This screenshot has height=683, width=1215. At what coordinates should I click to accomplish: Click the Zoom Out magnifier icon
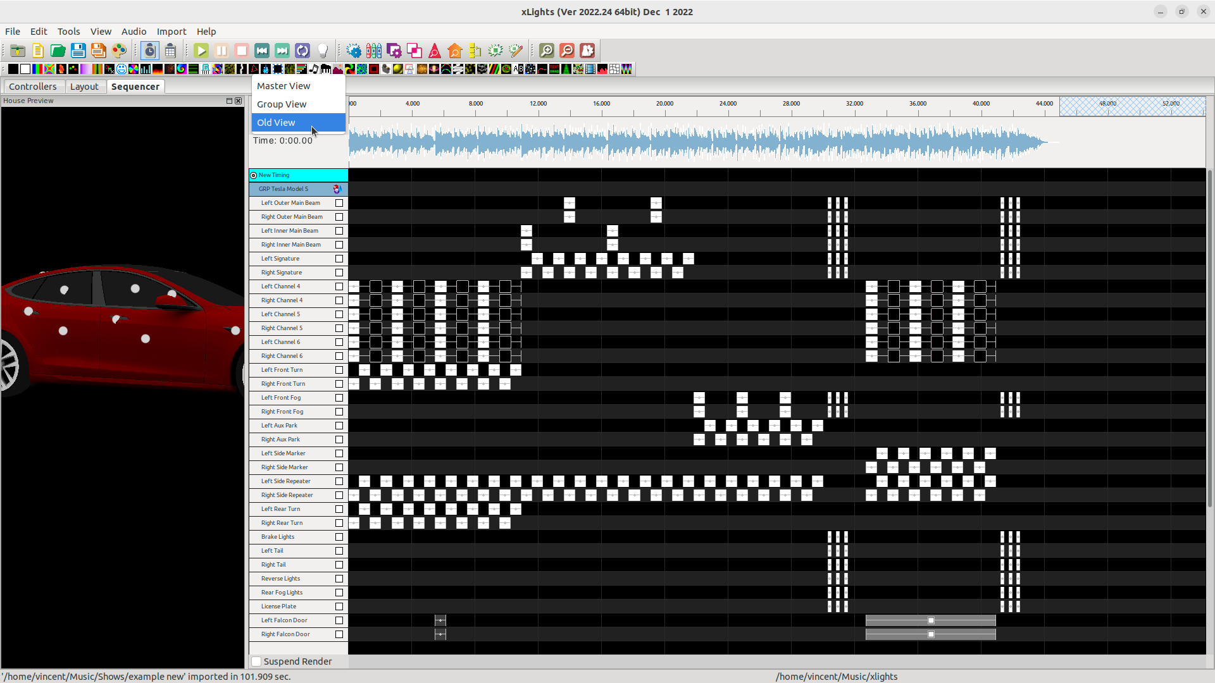coord(567,51)
